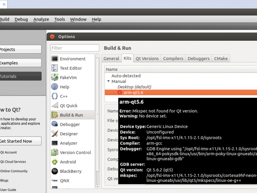257x193 pixels.
Task: Click the Get Started Now button
Action: pos(20,141)
